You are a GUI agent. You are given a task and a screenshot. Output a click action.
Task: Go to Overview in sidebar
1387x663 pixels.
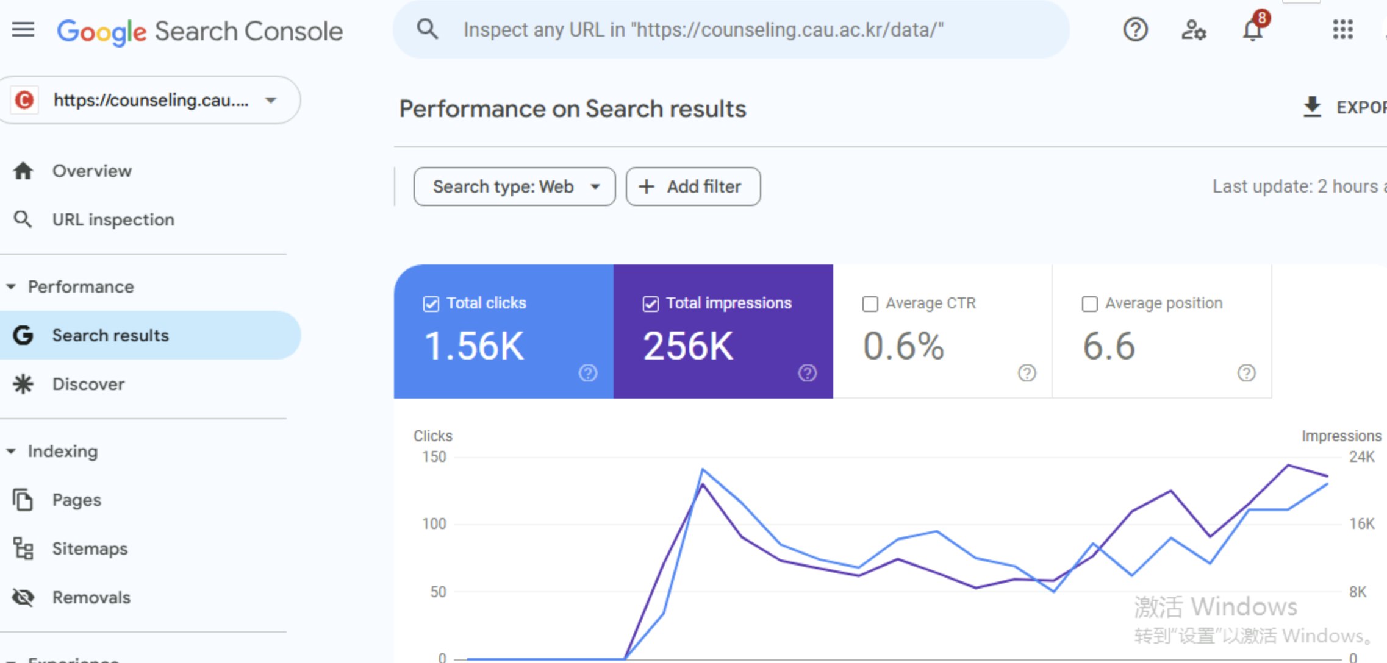(x=91, y=171)
